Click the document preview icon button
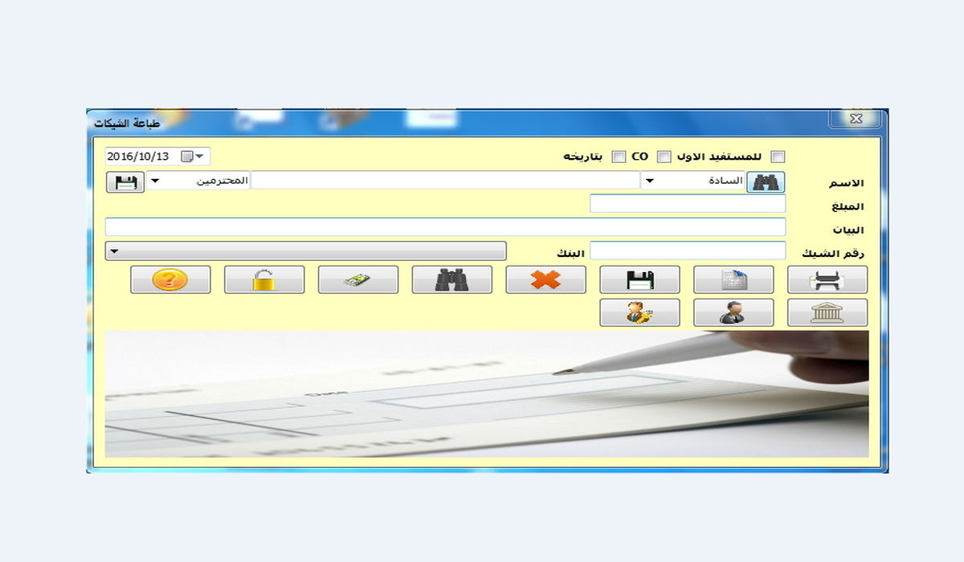The image size is (964, 562). pos(733,279)
